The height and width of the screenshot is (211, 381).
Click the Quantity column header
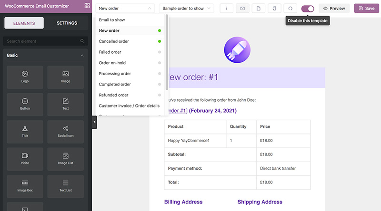[x=241, y=126]
